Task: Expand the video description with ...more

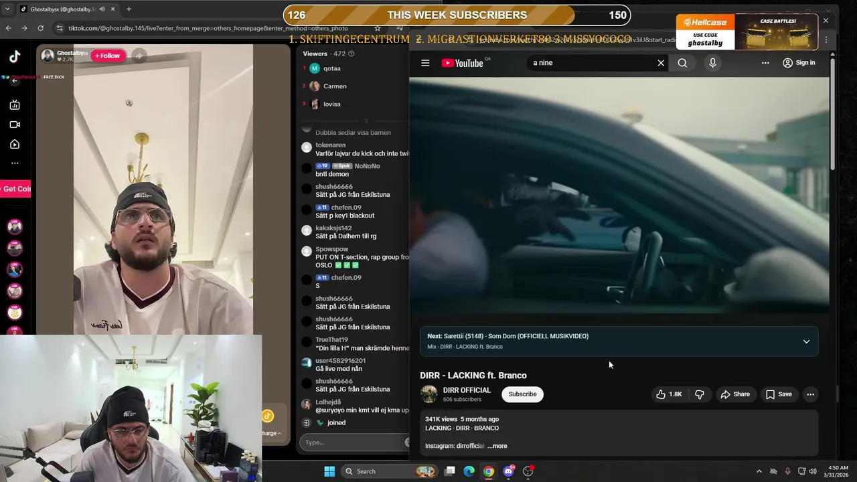Action: click(497, 446)
